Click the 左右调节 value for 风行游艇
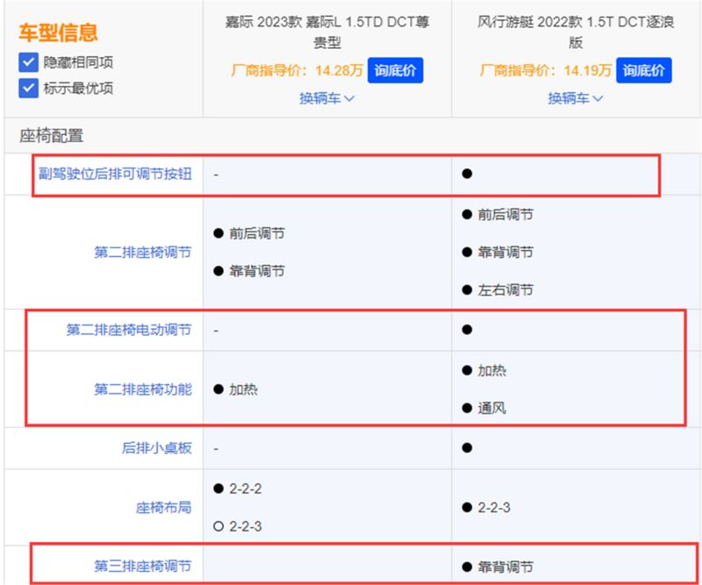The height and width of the screenshot is (585, 702). (x=505, y=290)
